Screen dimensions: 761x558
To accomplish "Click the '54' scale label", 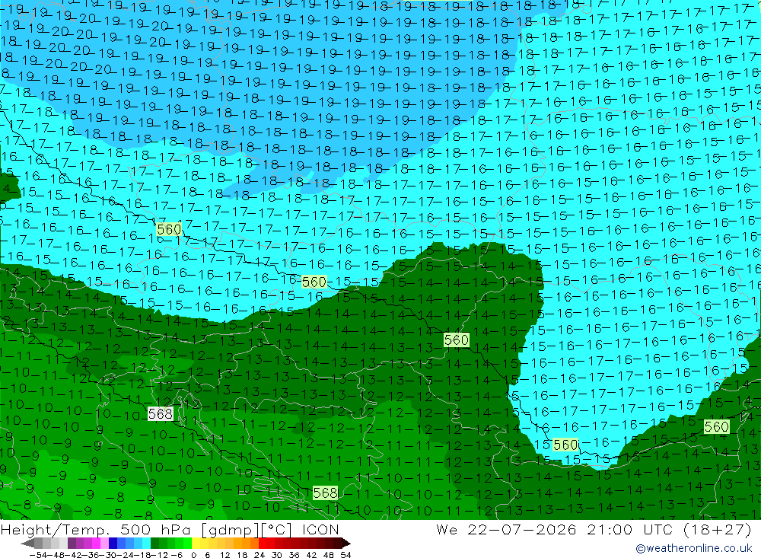I will (x=345, y=555).
